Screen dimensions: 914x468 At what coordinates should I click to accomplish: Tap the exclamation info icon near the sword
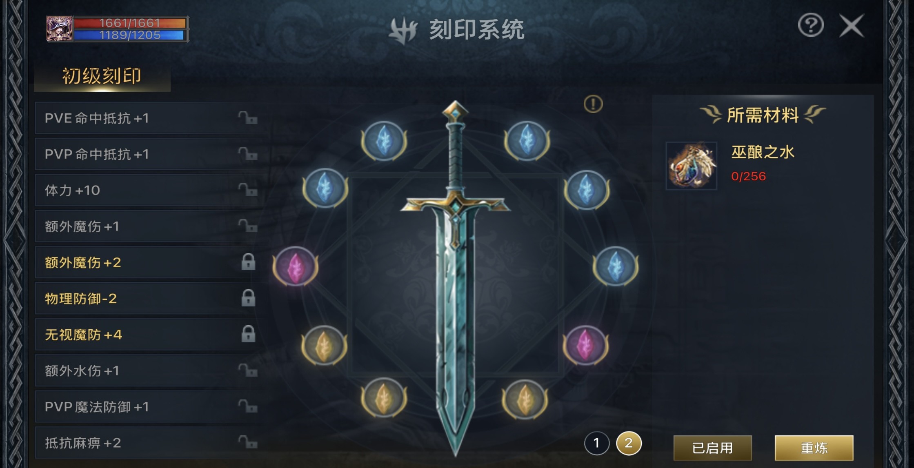tap(593, 104)
